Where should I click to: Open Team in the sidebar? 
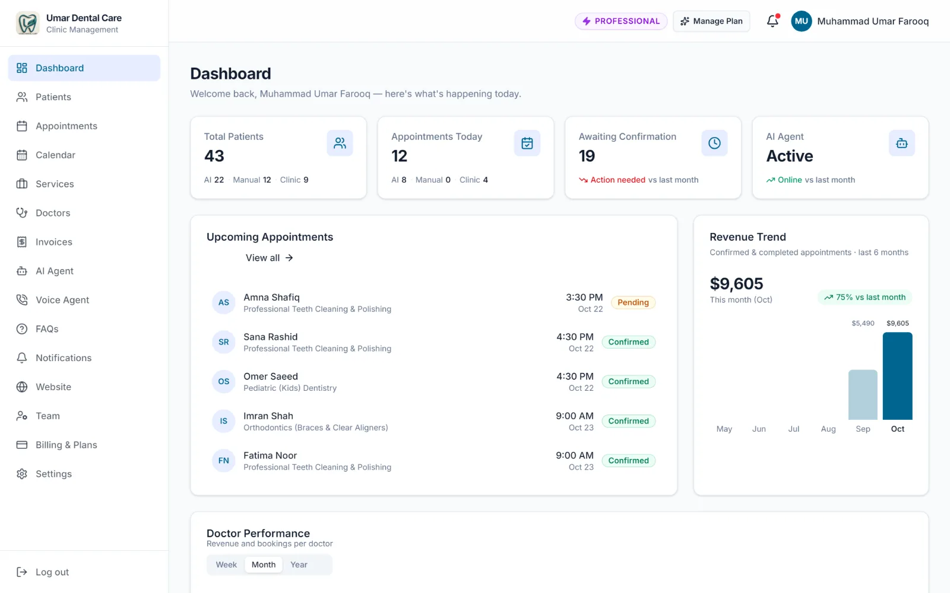pos(84,416)
